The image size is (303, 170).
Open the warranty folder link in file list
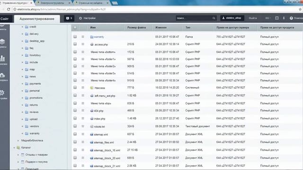(99, 37)
